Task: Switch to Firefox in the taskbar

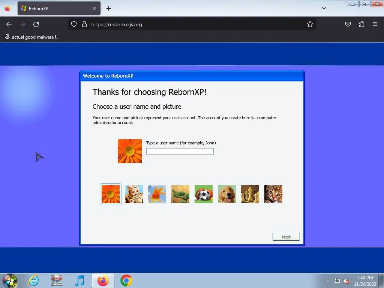Action: coord(103,280)
